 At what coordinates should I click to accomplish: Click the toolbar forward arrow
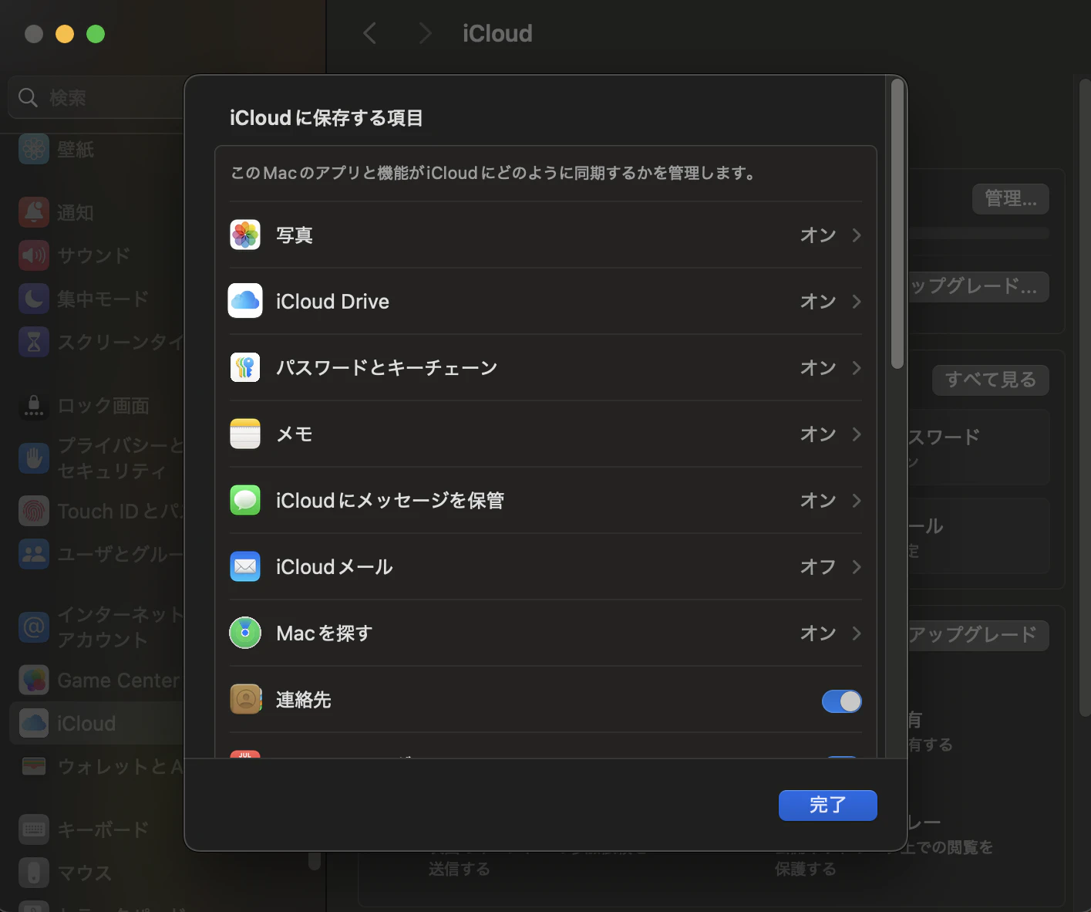[425, 33]
